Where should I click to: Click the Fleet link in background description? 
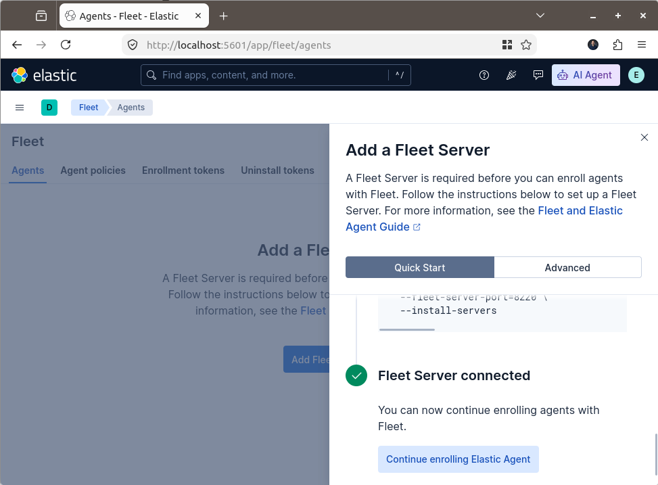coord(313,310)
